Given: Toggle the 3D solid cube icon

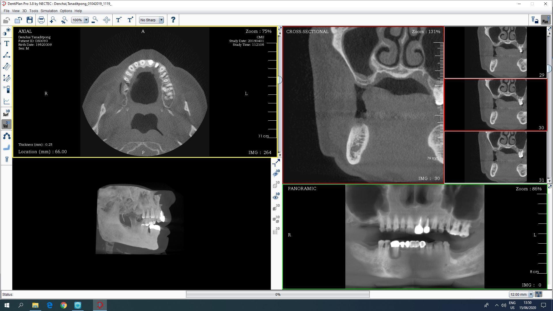Looking at the screenshot, I should click(276, 208).
